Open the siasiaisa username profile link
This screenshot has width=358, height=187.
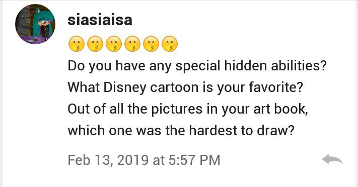[x=100, y=20]
